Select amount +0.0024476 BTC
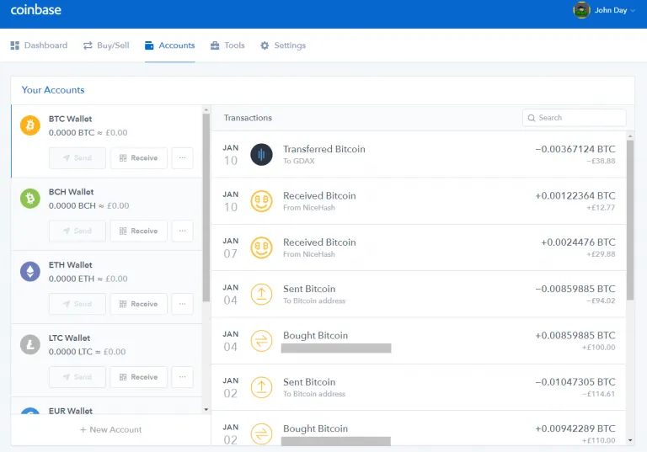The height and width of the screenshot is (452, 647). 578,242
